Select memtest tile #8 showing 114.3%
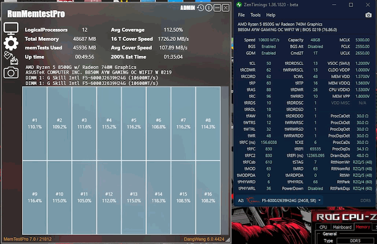377x244 pixels. pos(208,123)
